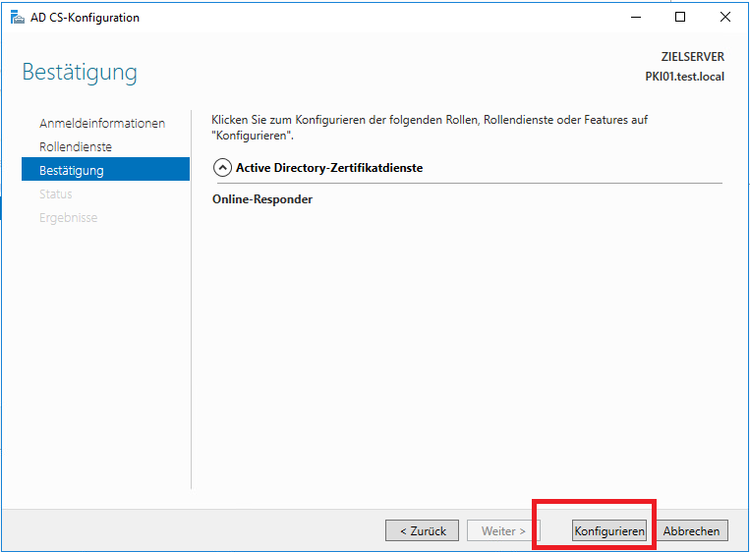Click the greyed-out Ergebnisse step
Image resolution: width=750 pixels, height=552 pixels.
click(69, 218)
